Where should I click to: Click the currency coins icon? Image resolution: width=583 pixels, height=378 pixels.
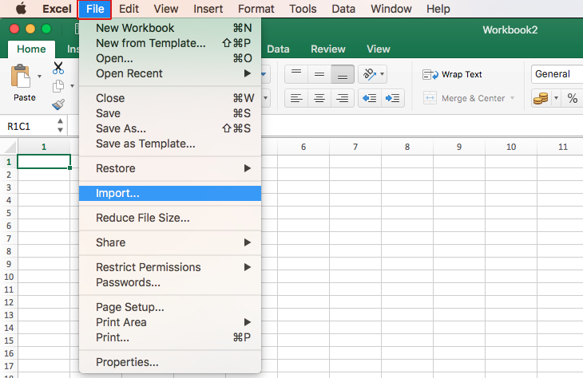click(x=541, y=98)
